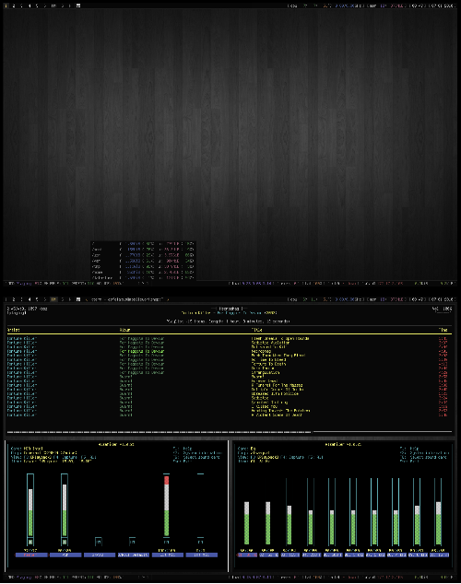Screen dimensions: 461x584
Task: Select the Master channel in HDA Intel mixer
Action: click(x=30, y=555)
